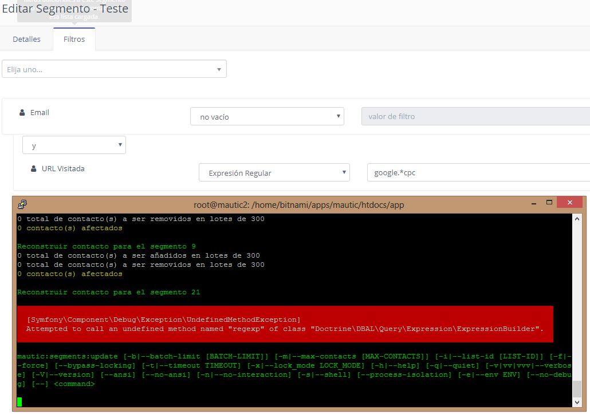Click the green cursor block in the terminal
The height and width of the screenshot is (414, 590).
tap(20, 401)
